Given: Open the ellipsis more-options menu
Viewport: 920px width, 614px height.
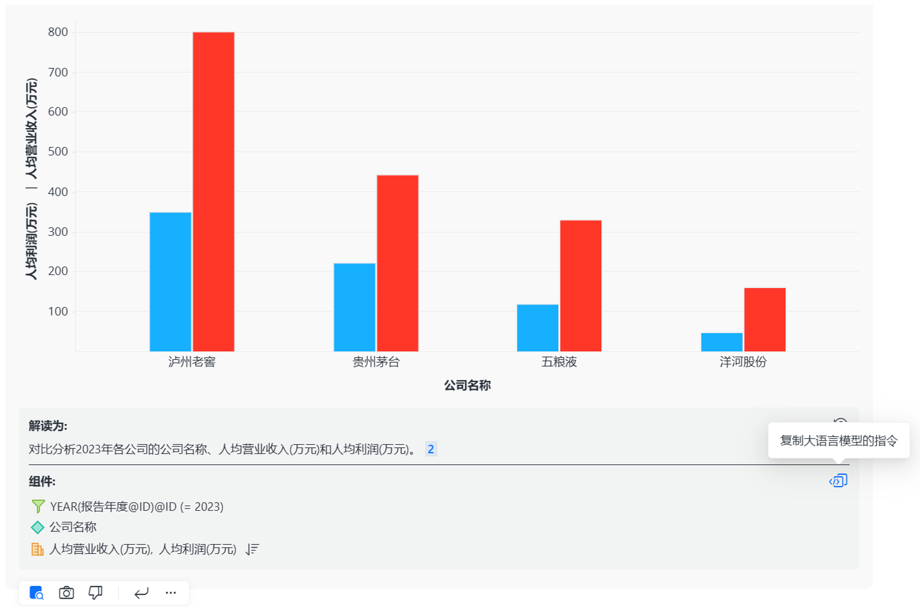Looking at the screenshot, I should (x=170, y=594).
